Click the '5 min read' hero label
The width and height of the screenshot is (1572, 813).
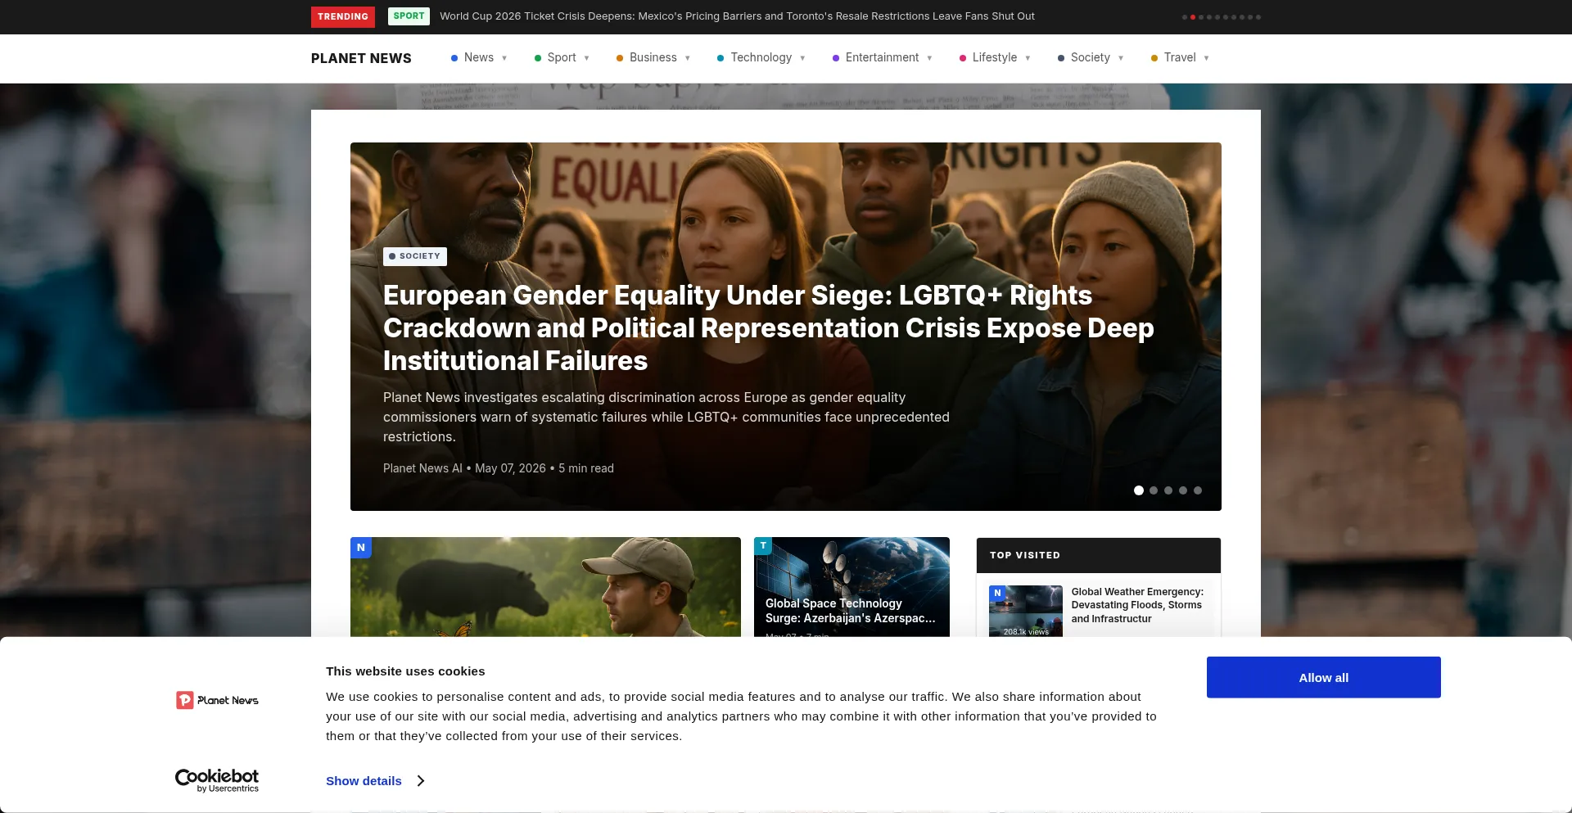coord(586,468)
